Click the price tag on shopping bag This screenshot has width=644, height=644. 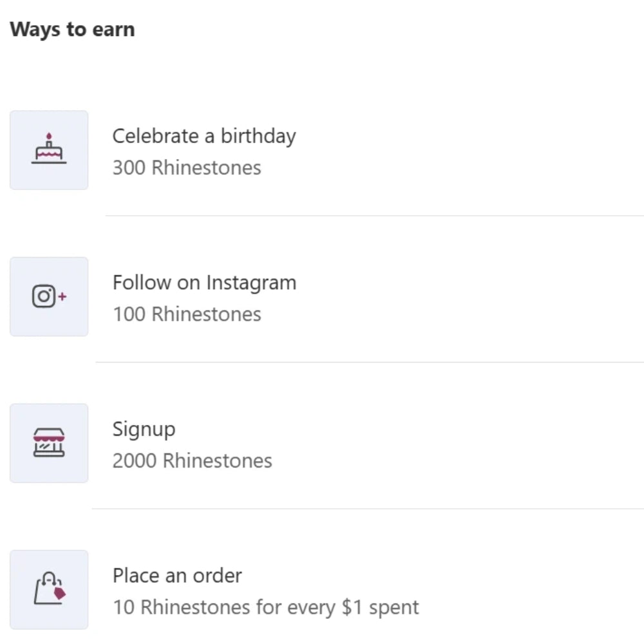(60, 593)
